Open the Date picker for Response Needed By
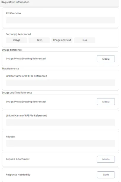The height and width of the screenshot is (182, 121). click(x=106, y=175)
